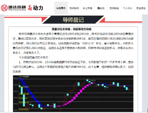The width and height of the screenshot is (148, 113).
Task: Click the tall cyan candlestick at chart left
Action: pos(24,100)
